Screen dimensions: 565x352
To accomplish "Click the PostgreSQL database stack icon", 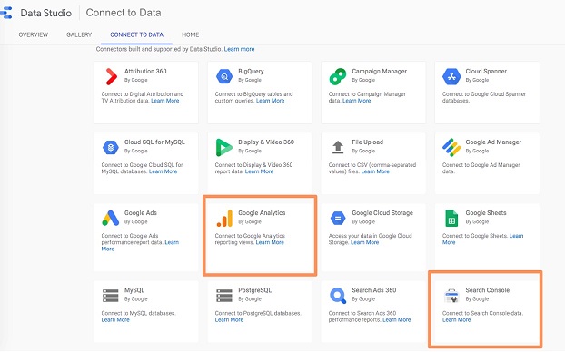I will 224,296.
